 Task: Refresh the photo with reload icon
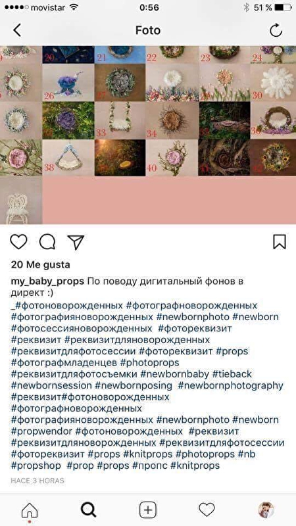click(276, 30)
